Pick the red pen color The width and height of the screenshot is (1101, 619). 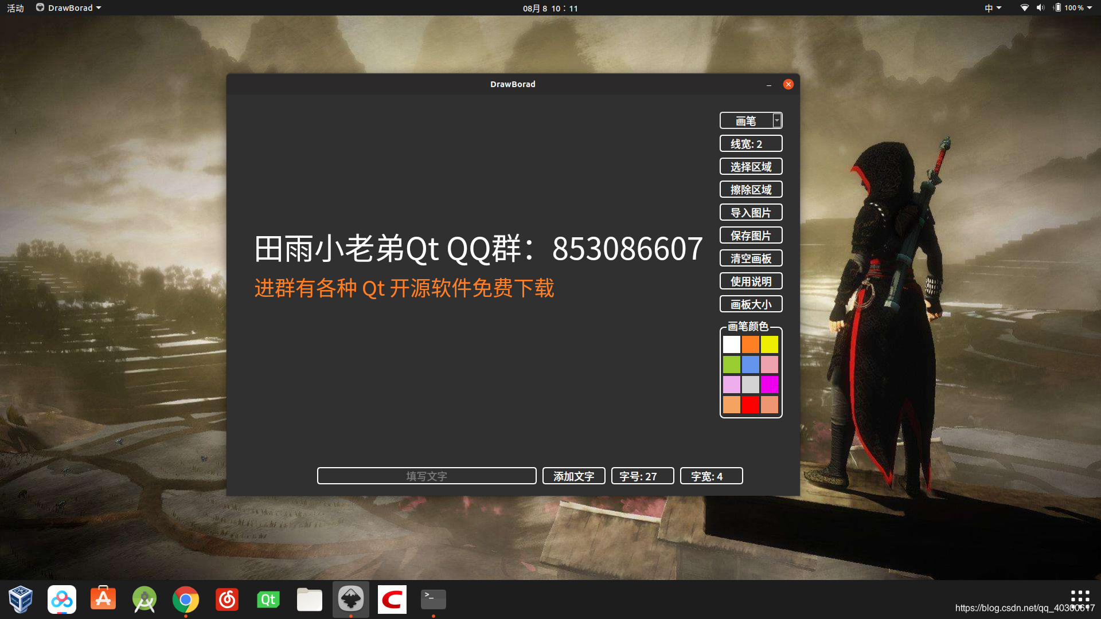750,404
